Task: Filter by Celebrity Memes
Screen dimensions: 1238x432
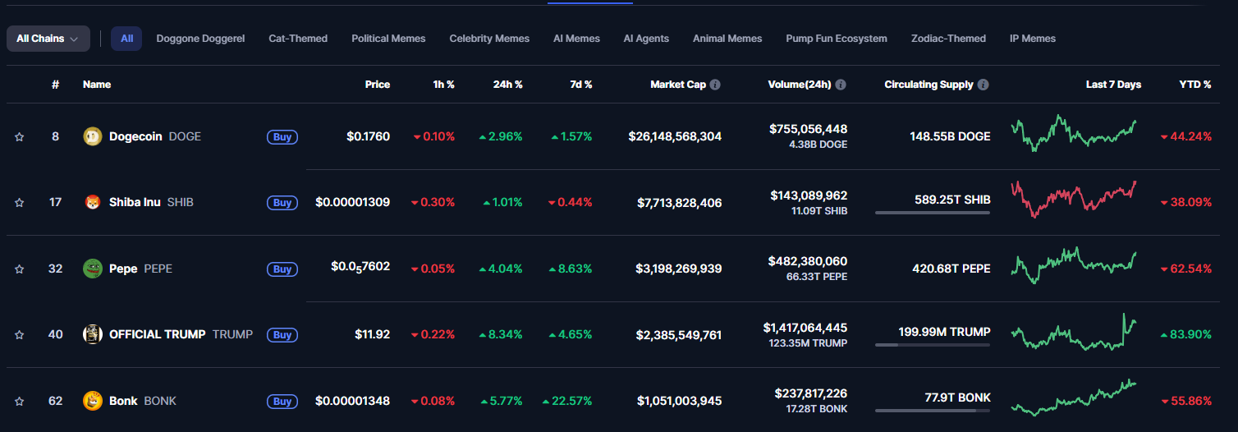Action: pyautogui.click(x=489, y=39)
